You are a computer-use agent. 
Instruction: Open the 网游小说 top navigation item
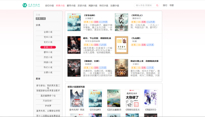coord(93,5)
